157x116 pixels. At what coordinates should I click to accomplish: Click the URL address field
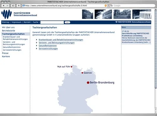(64, 6)
